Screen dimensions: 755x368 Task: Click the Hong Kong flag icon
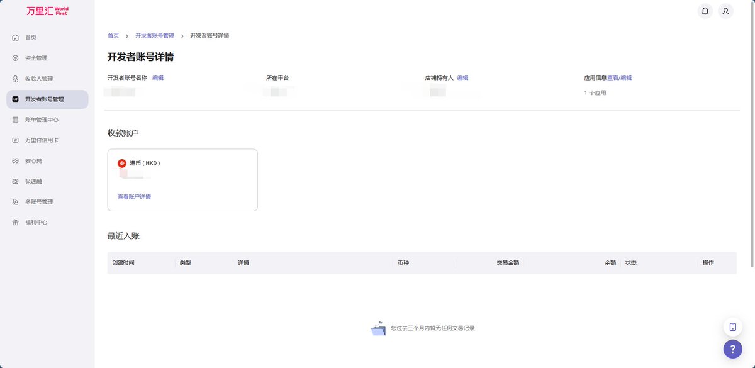[122, 163]
